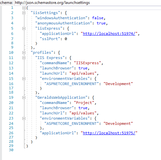Collapse the root object on line 1
Image resolution: width=161 pixels, height=160 pixels.
pos(24,8)
